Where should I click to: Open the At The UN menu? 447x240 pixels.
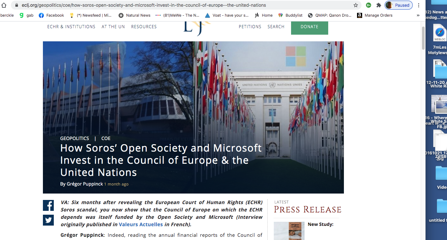coord(113,27)
